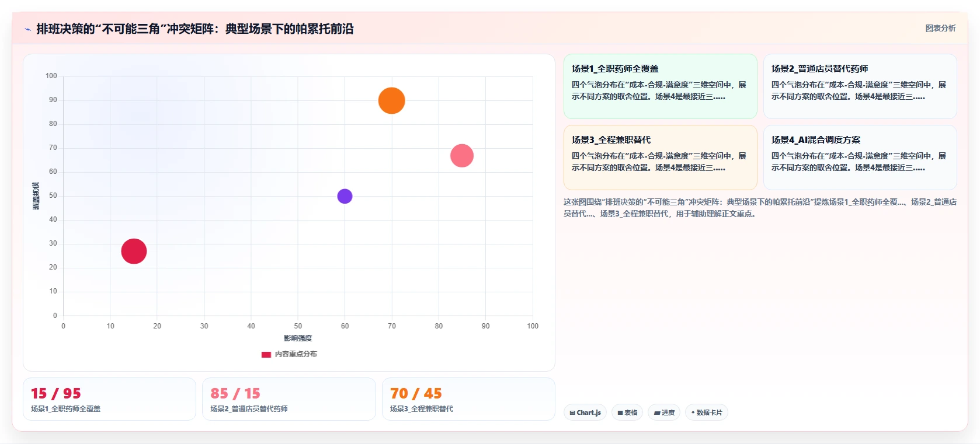Open the 场景1_全职药师全覆盖 description card
The height and width of the screenshot is (444, 980).
[660, 86]
